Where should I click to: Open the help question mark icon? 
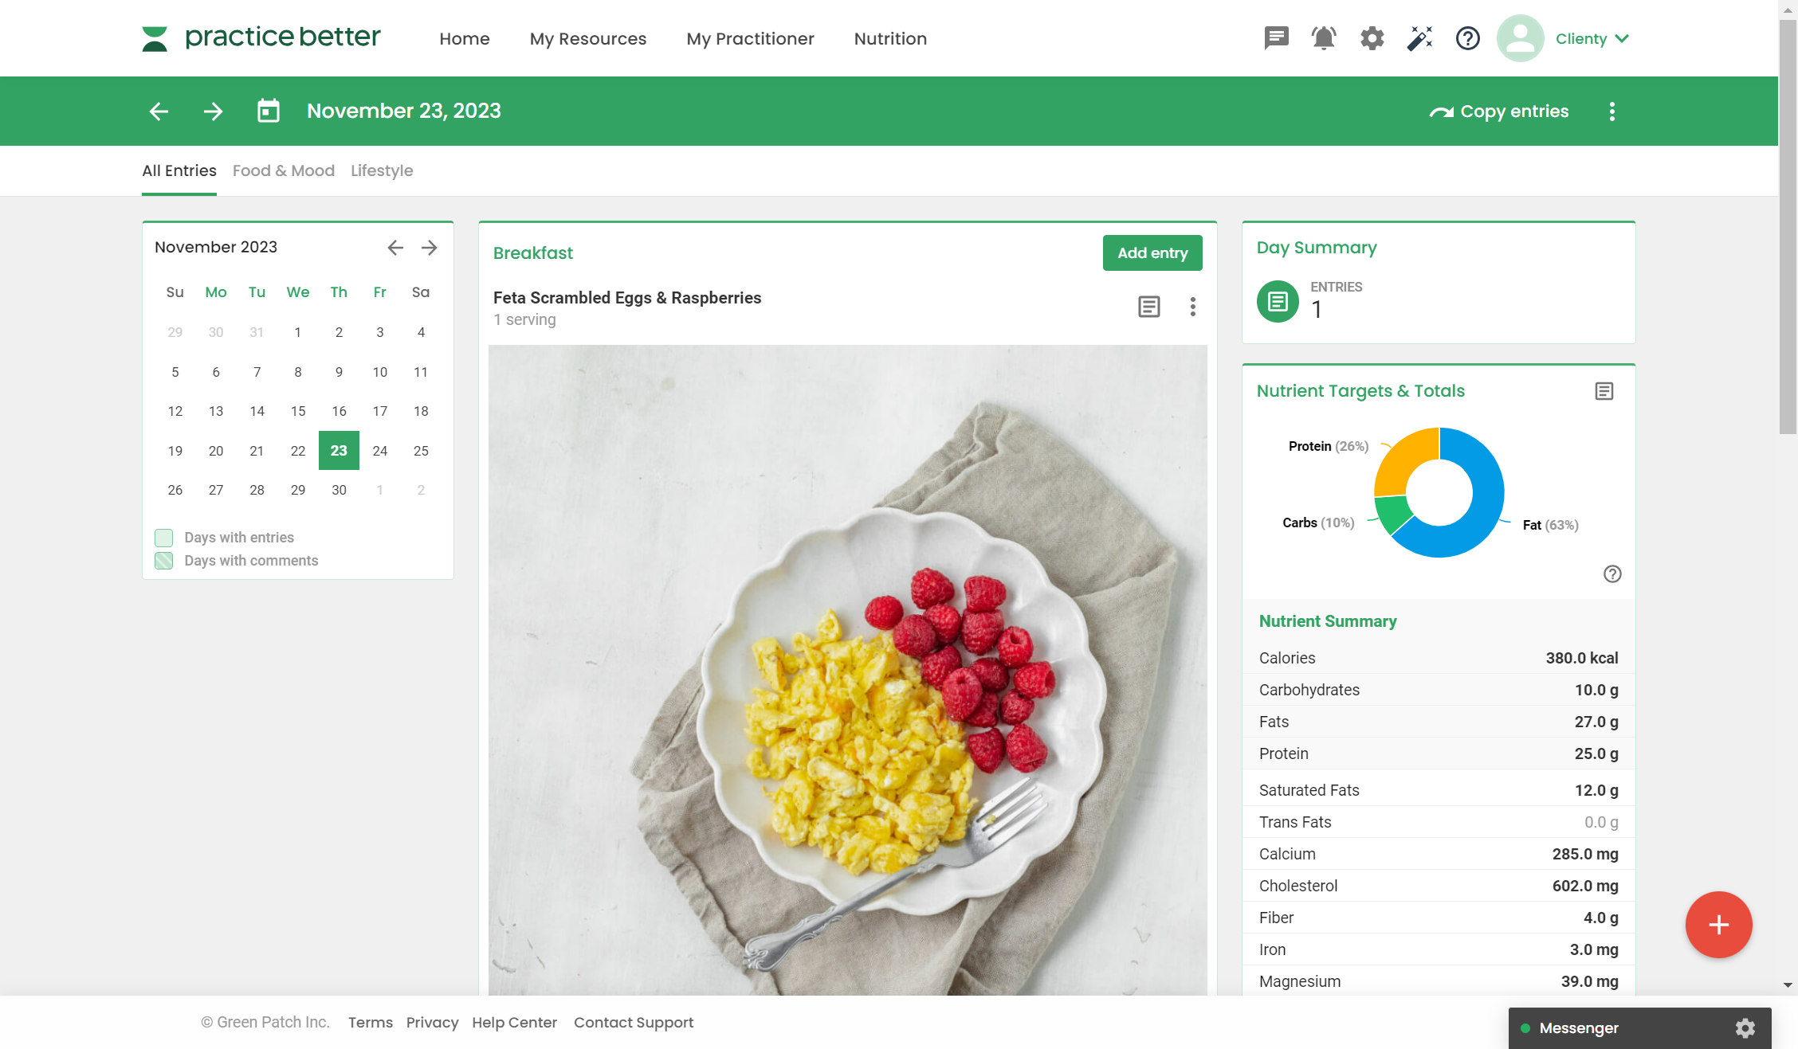[x=1467, y=38]
